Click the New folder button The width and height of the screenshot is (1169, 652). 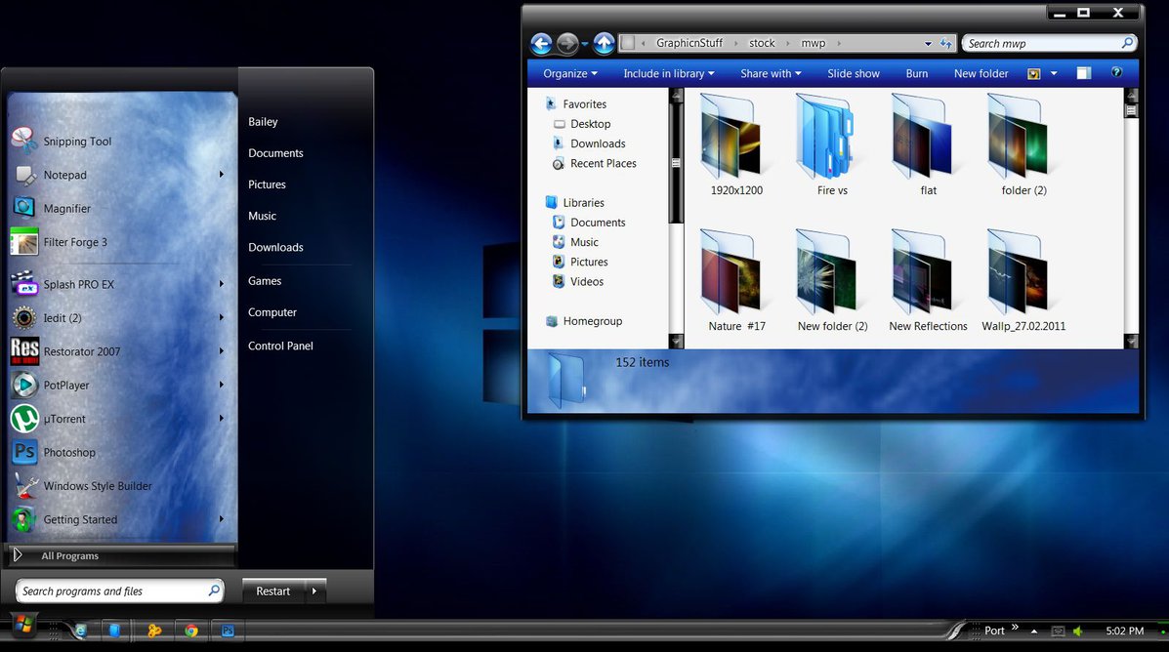pos(981,73)
